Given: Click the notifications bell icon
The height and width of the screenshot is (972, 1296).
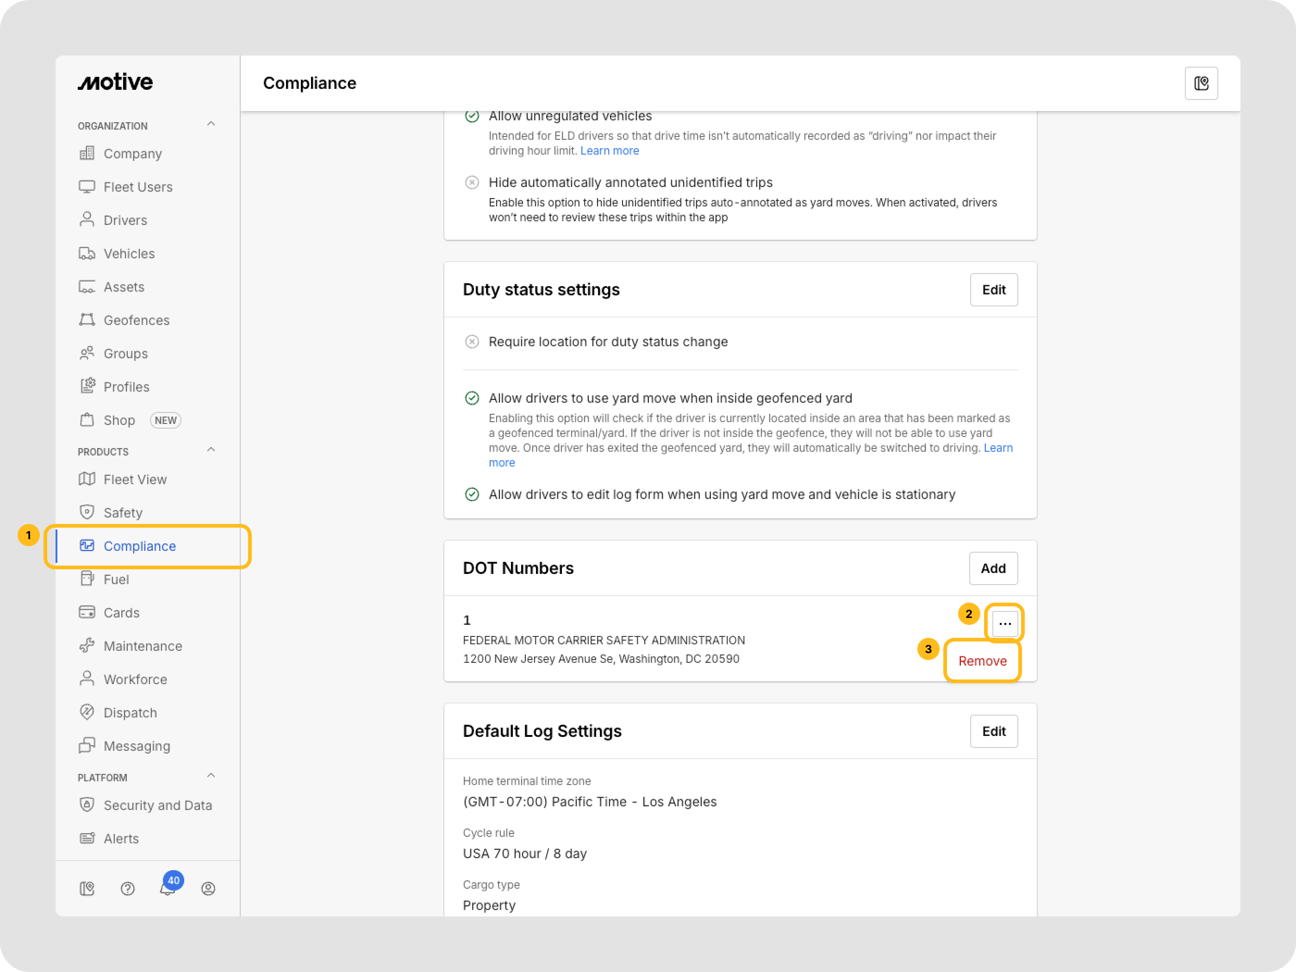Looking at the screenshot, I should 168,889.
